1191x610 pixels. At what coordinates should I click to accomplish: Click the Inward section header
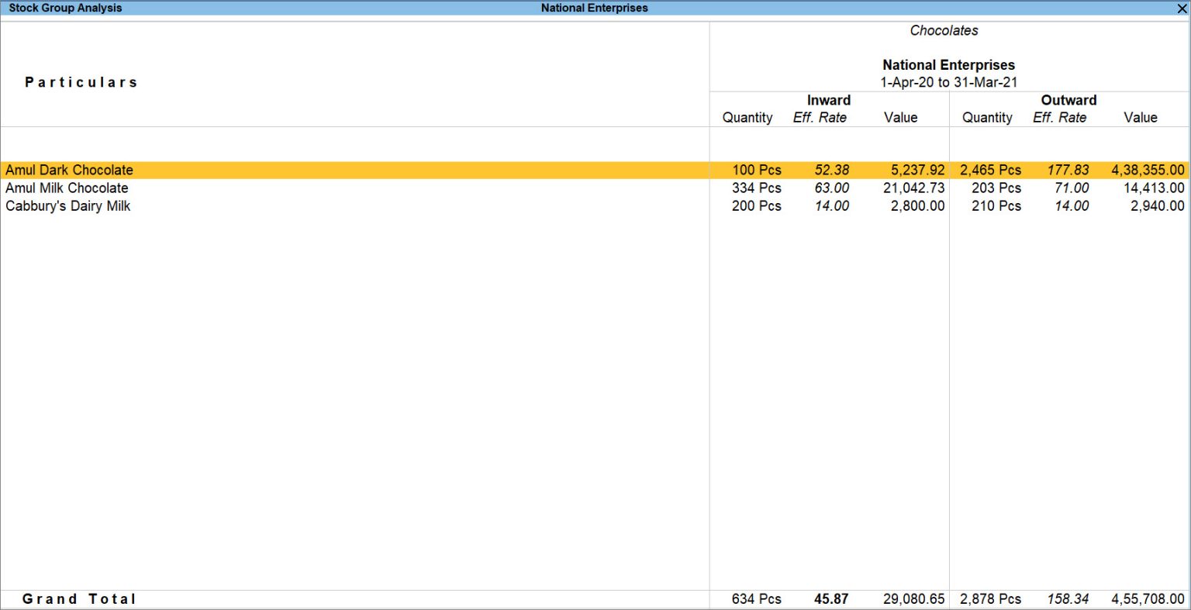pos(828,100)
